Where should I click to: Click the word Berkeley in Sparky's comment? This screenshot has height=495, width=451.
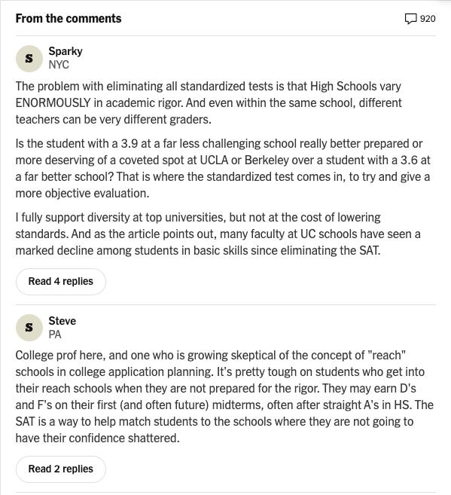(x=267, y=160)
